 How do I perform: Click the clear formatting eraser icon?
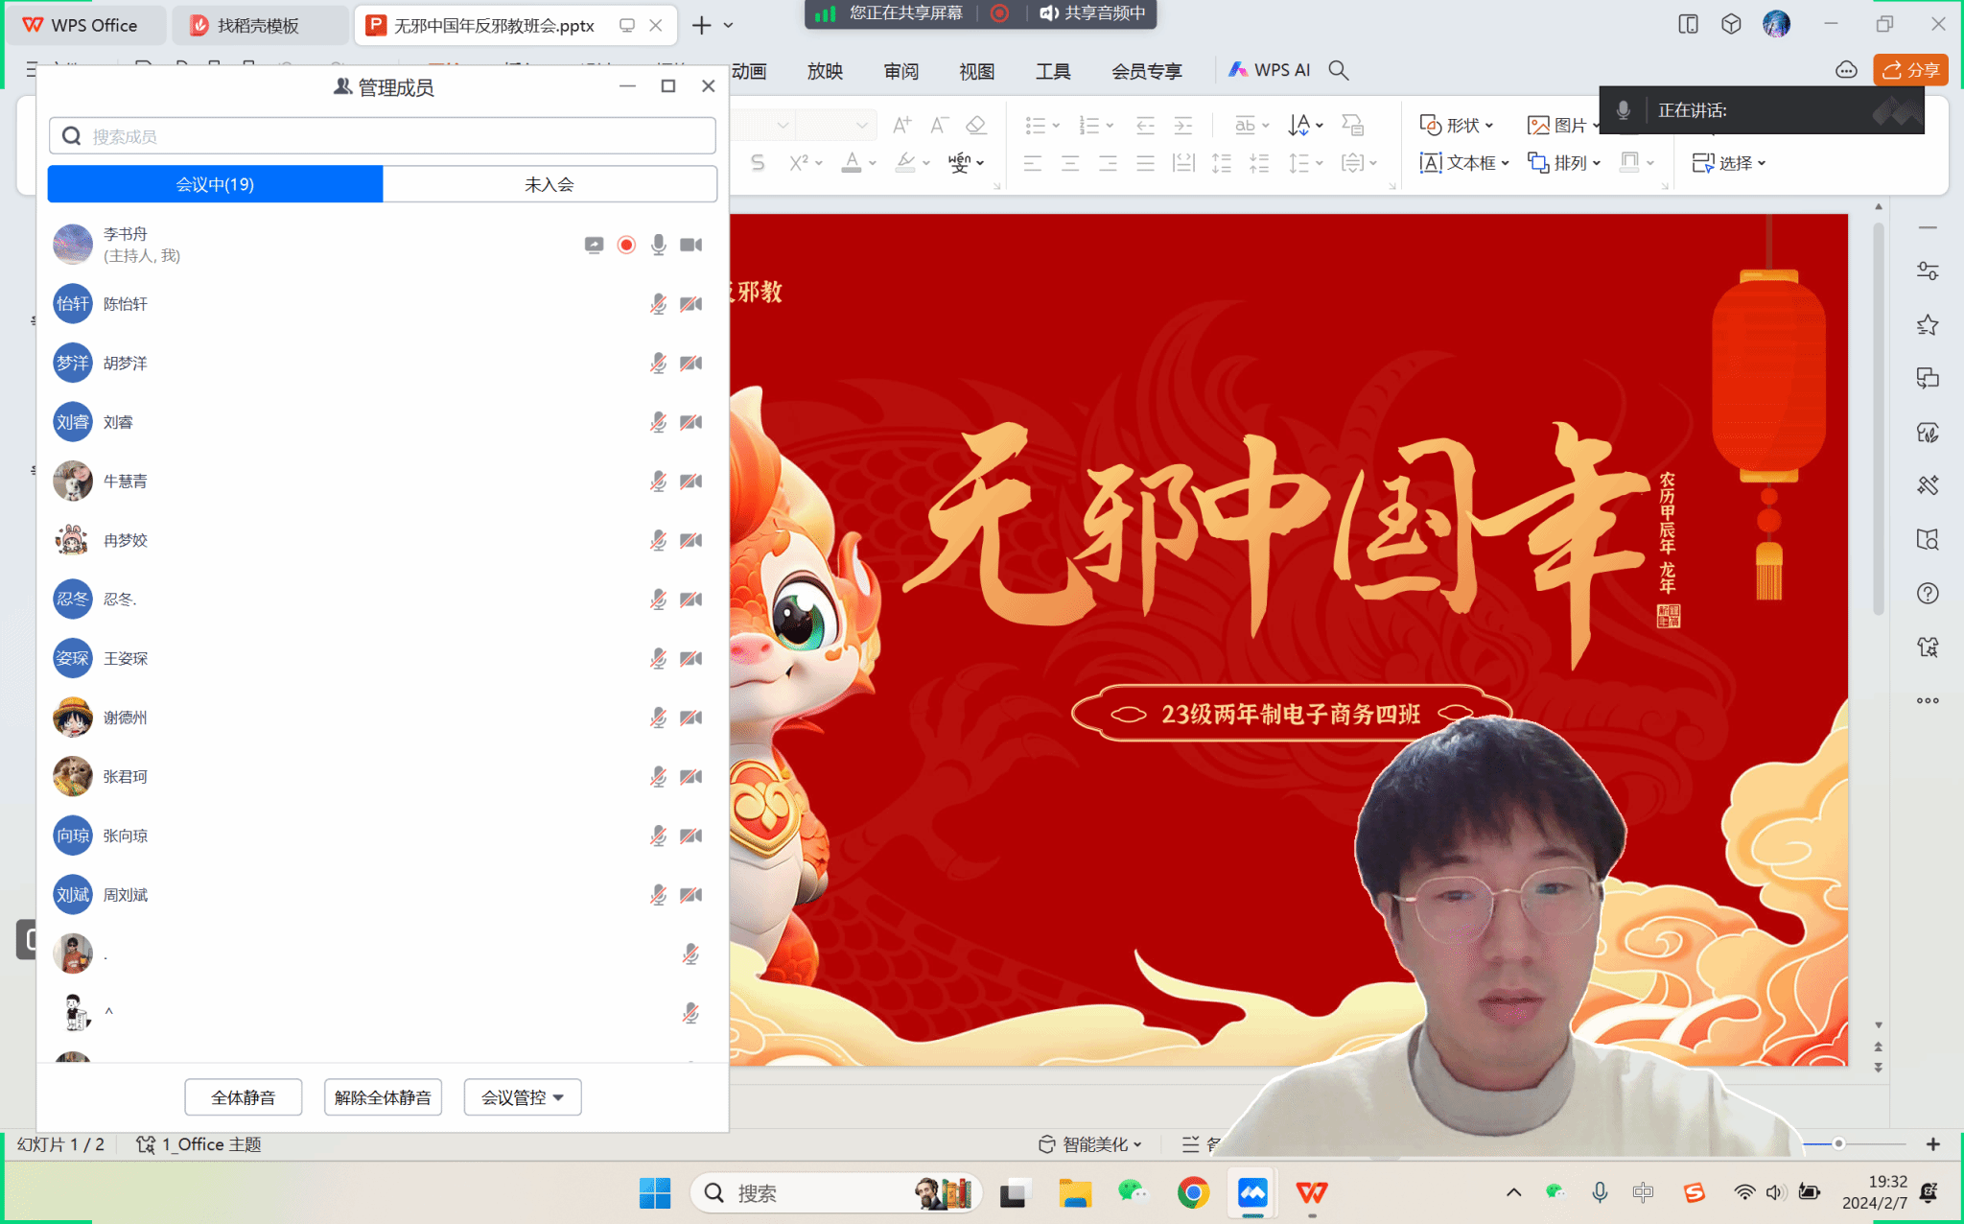click(976, 125)
